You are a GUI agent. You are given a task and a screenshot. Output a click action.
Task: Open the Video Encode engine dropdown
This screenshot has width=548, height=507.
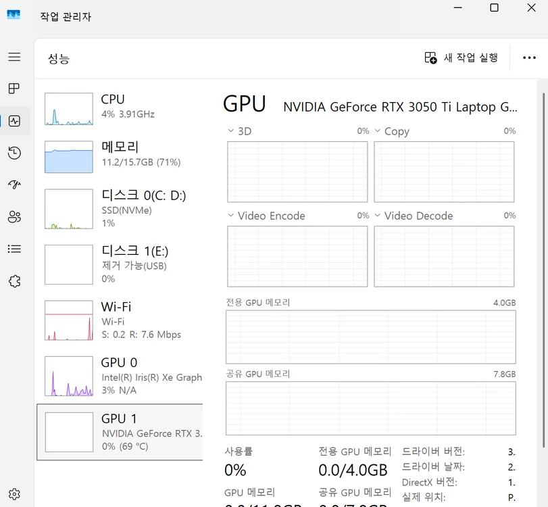[230, 216]
